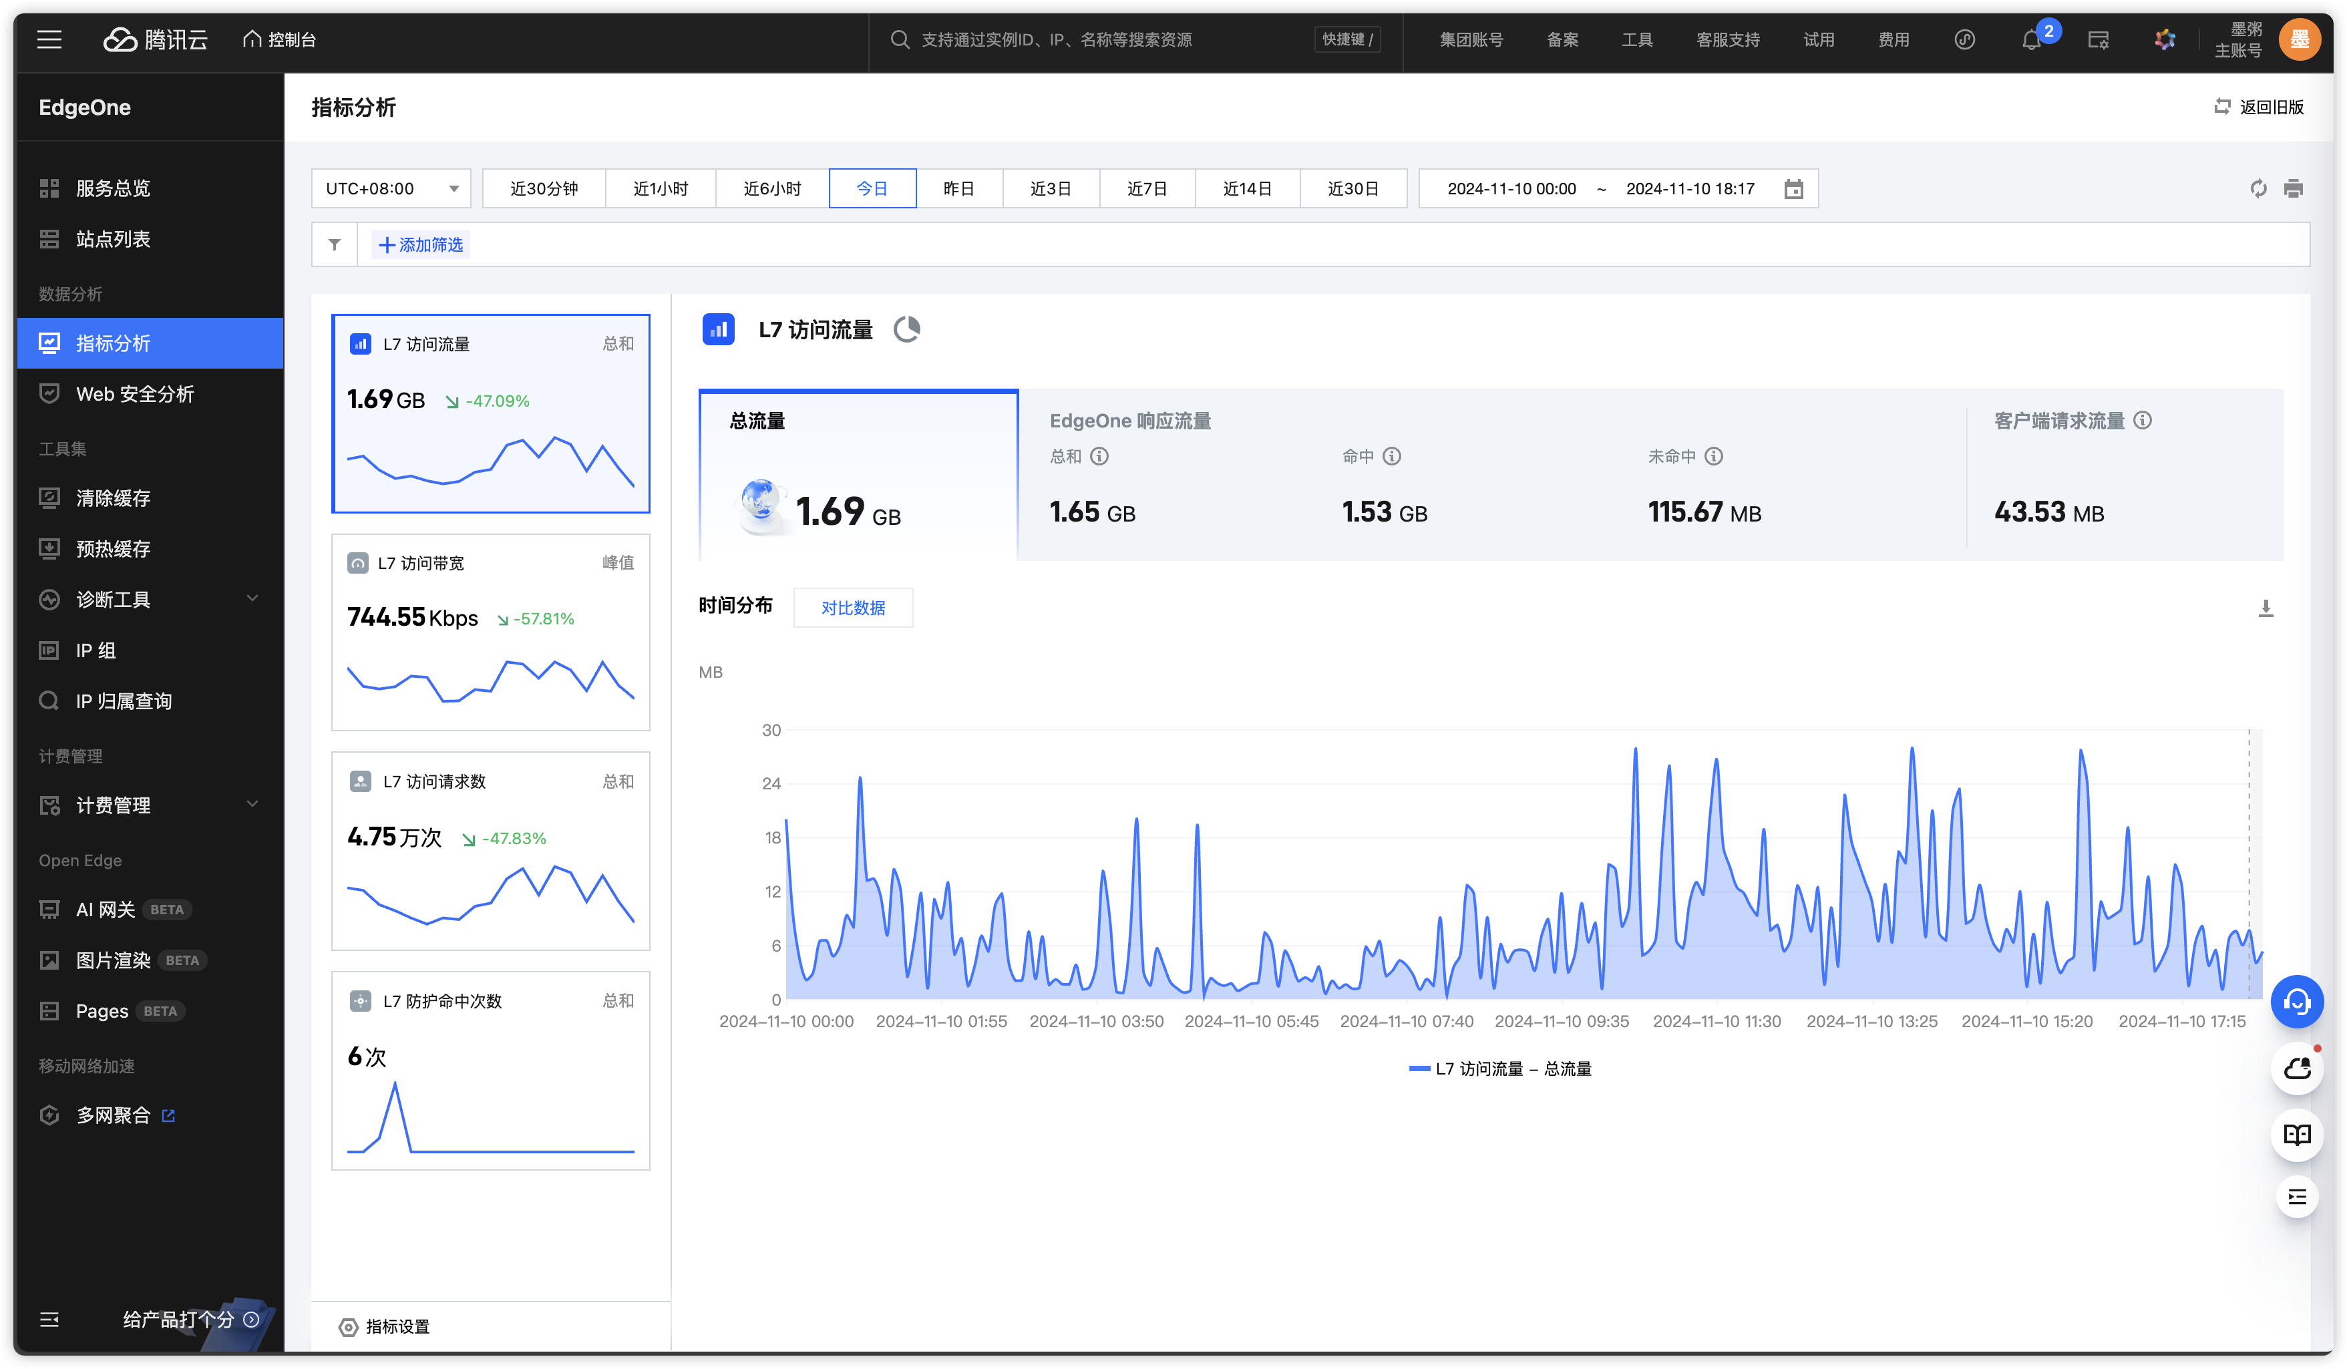Screen dimensions: 2347x1369
Task: Select the 总流量 summary tab
Action: pos(859,475)
